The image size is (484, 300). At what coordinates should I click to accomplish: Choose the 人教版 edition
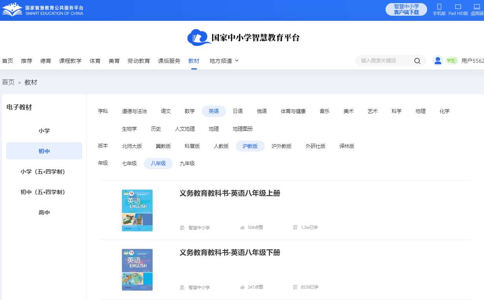point(221,146)
